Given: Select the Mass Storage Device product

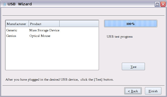Looking at the screenshot, I should point(44,30).
